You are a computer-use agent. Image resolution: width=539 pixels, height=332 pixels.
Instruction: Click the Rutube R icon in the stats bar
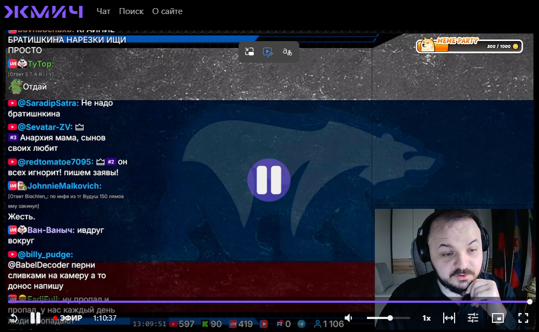click(x=279, y=324)
